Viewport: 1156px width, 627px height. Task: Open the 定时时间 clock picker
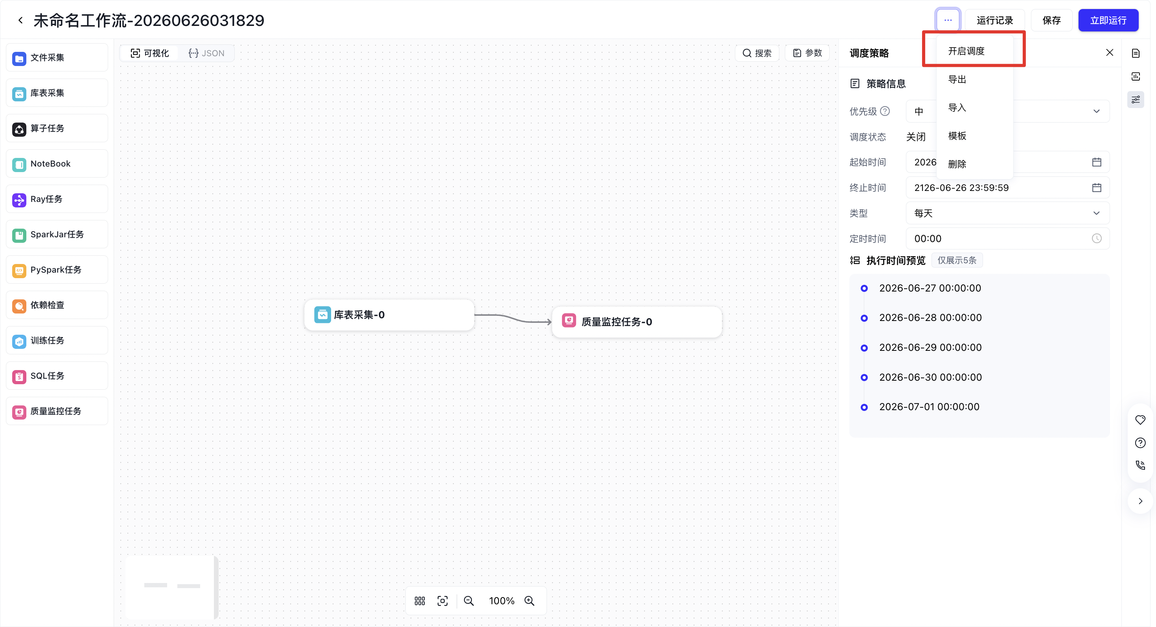click(1097, 238)
